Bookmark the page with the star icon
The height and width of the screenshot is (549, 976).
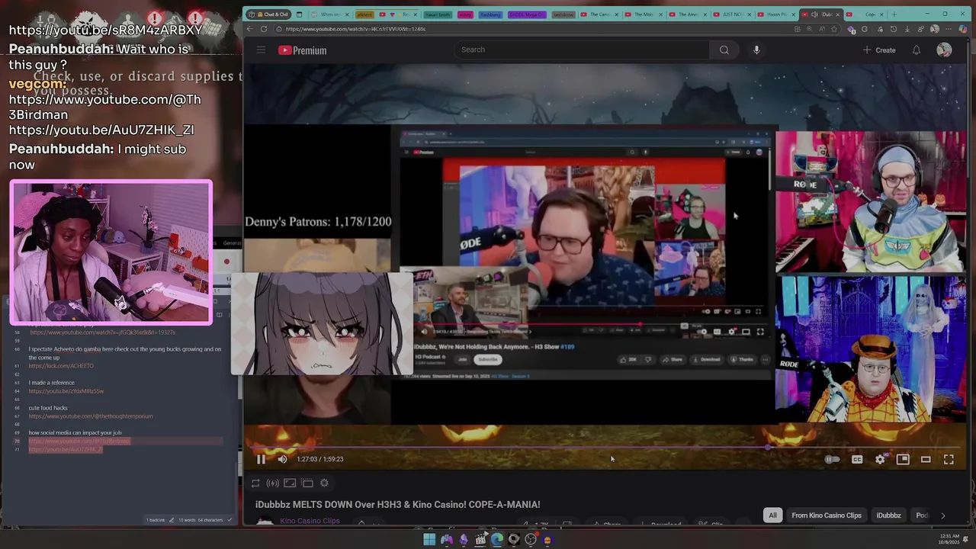(834, 29)
